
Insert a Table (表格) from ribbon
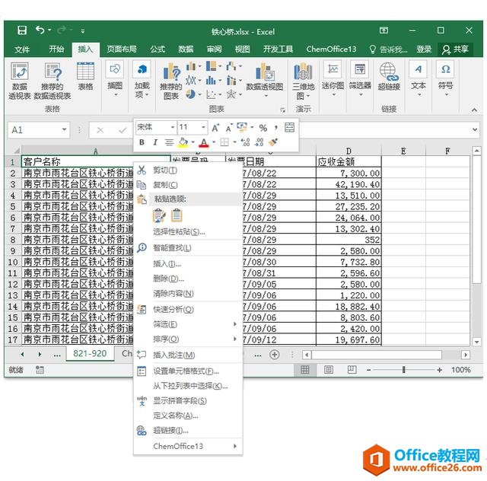[85, 77]
